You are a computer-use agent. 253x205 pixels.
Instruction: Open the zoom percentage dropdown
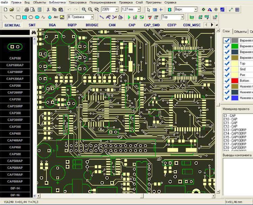pyautogui.click(x=117, y=9)
